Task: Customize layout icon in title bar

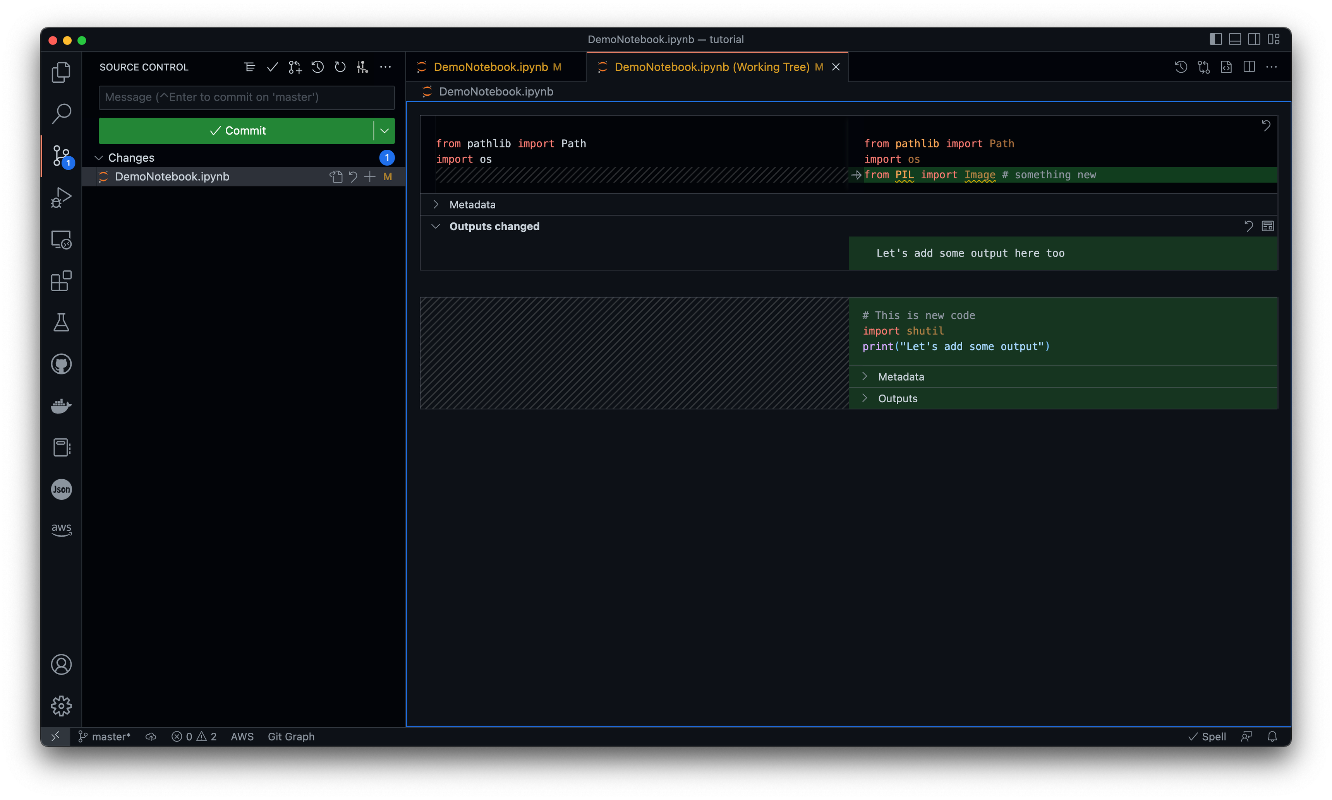Action: pyautogui.click(x=1274, y=39)
